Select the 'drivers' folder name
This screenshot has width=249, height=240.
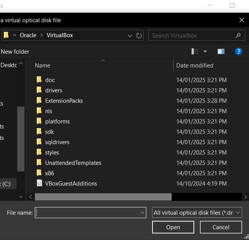pyautogui.click(x=54, y=90)
